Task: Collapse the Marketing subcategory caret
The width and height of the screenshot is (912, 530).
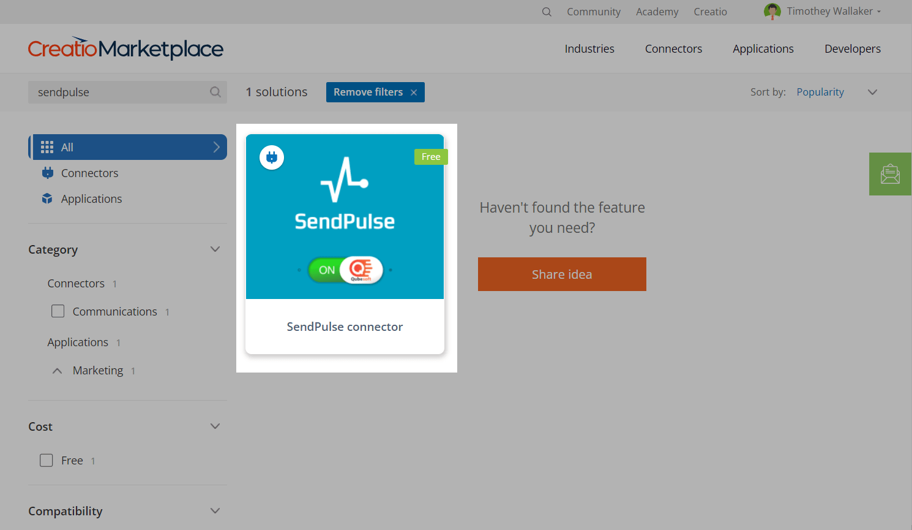Action: pyautogui.click(x=57, y=371)
